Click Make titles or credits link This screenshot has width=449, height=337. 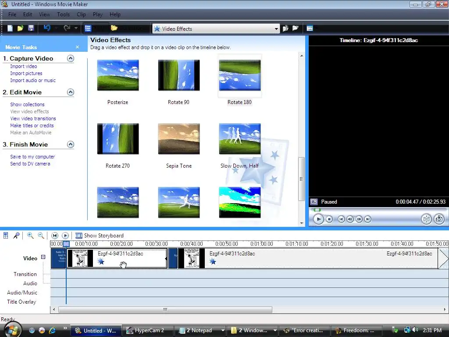point(32,125)
